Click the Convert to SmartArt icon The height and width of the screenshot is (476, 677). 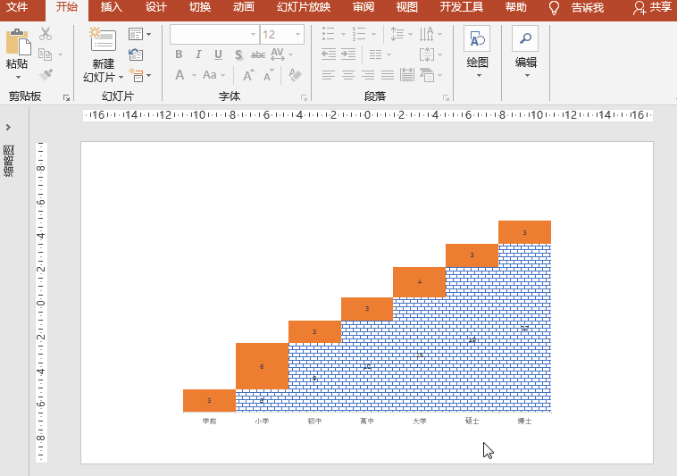click(427, 75)
